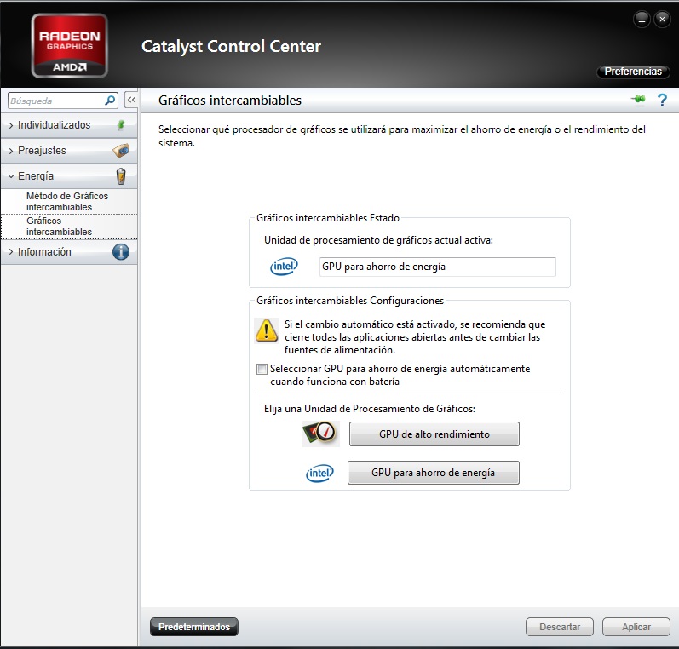Choose the GPU para ahorro de energía button
This screenshot has width=679, height=649.
click(x=434, y=473)
